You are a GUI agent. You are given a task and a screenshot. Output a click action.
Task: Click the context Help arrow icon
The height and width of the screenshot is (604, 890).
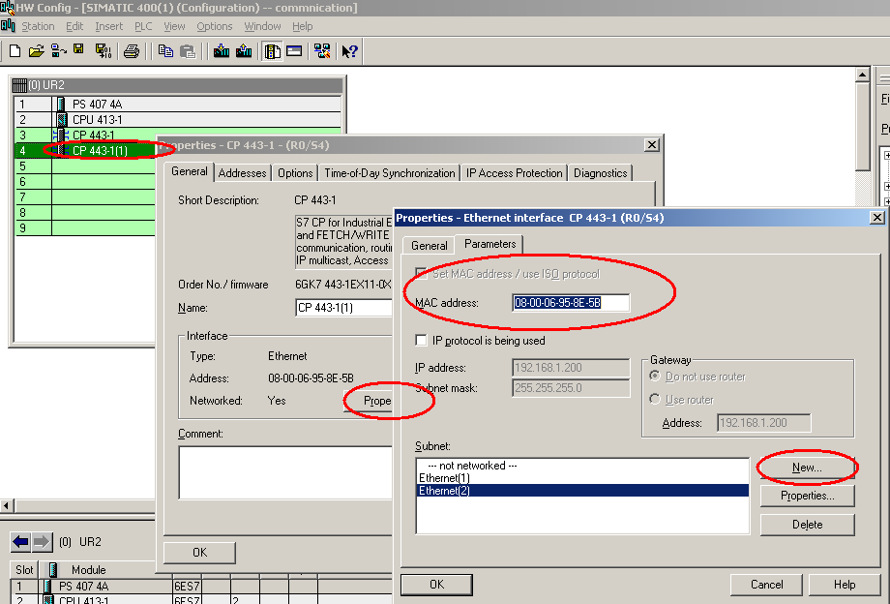point(350,51)
